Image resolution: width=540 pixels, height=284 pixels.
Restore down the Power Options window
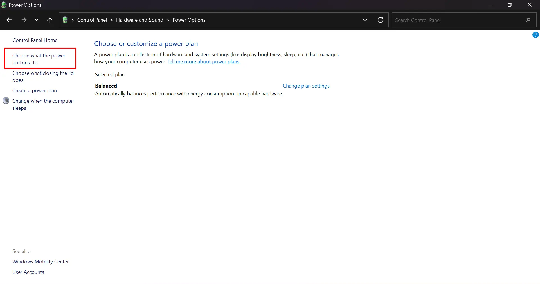click(x=510, y=5)
